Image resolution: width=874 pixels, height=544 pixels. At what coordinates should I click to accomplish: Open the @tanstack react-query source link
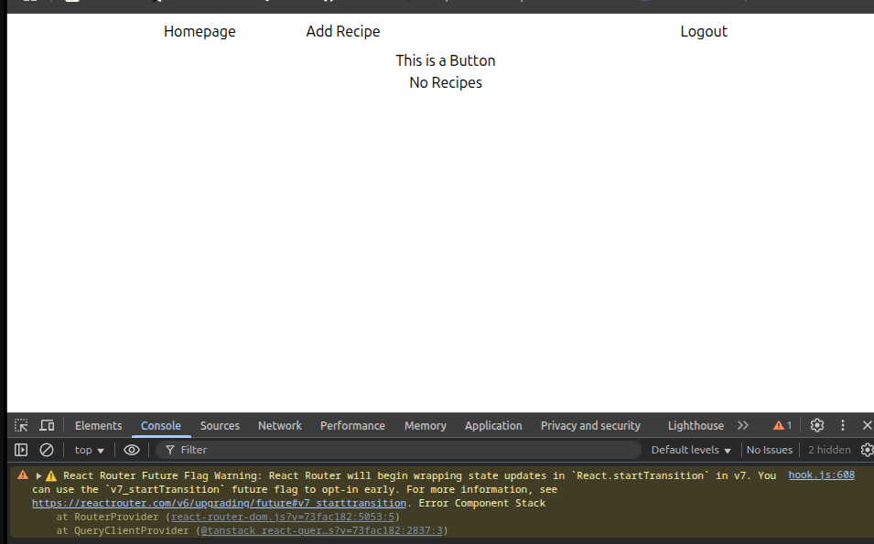point(321,530)
